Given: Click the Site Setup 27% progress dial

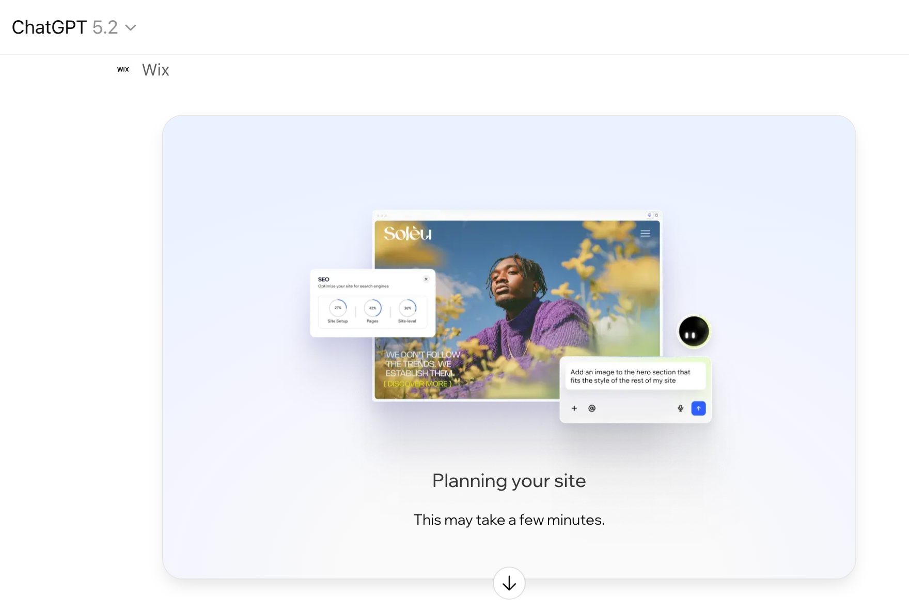Looking at the screenshot, I should (x=337, y=309).
